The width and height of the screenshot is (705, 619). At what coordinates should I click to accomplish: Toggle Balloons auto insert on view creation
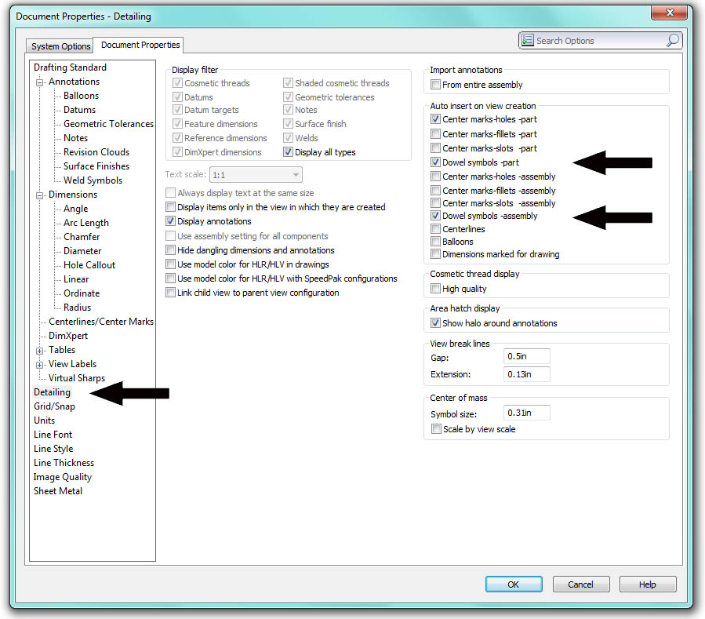[x=436, y=241]
